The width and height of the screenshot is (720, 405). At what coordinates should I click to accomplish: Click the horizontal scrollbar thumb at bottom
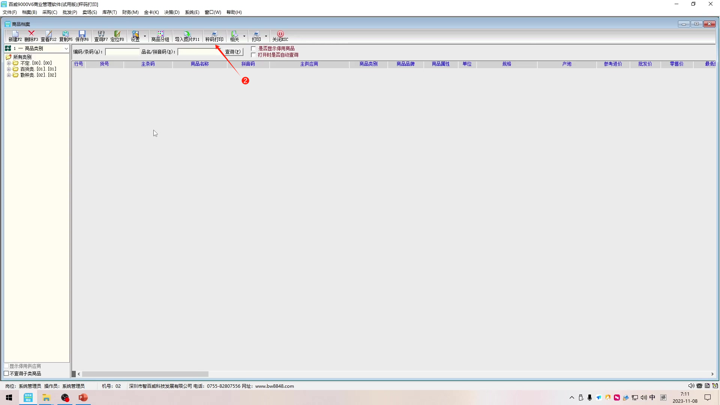tap(145, 374)
